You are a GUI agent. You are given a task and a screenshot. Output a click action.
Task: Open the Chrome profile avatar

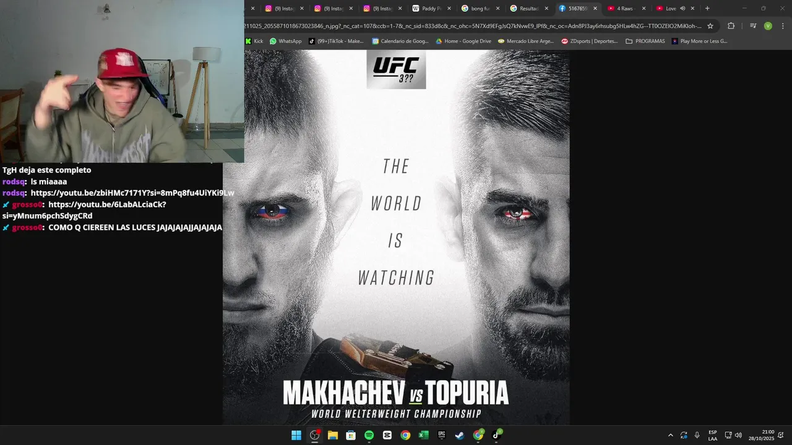click(x=768, y=26)
